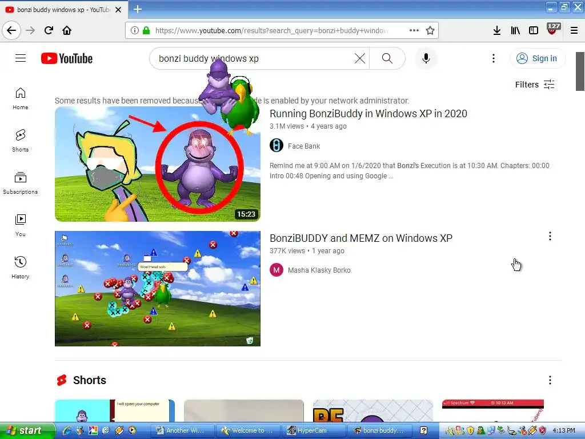Open the You section in sidebar
Viewport: 585px width, 439px height.
(20, 225)
